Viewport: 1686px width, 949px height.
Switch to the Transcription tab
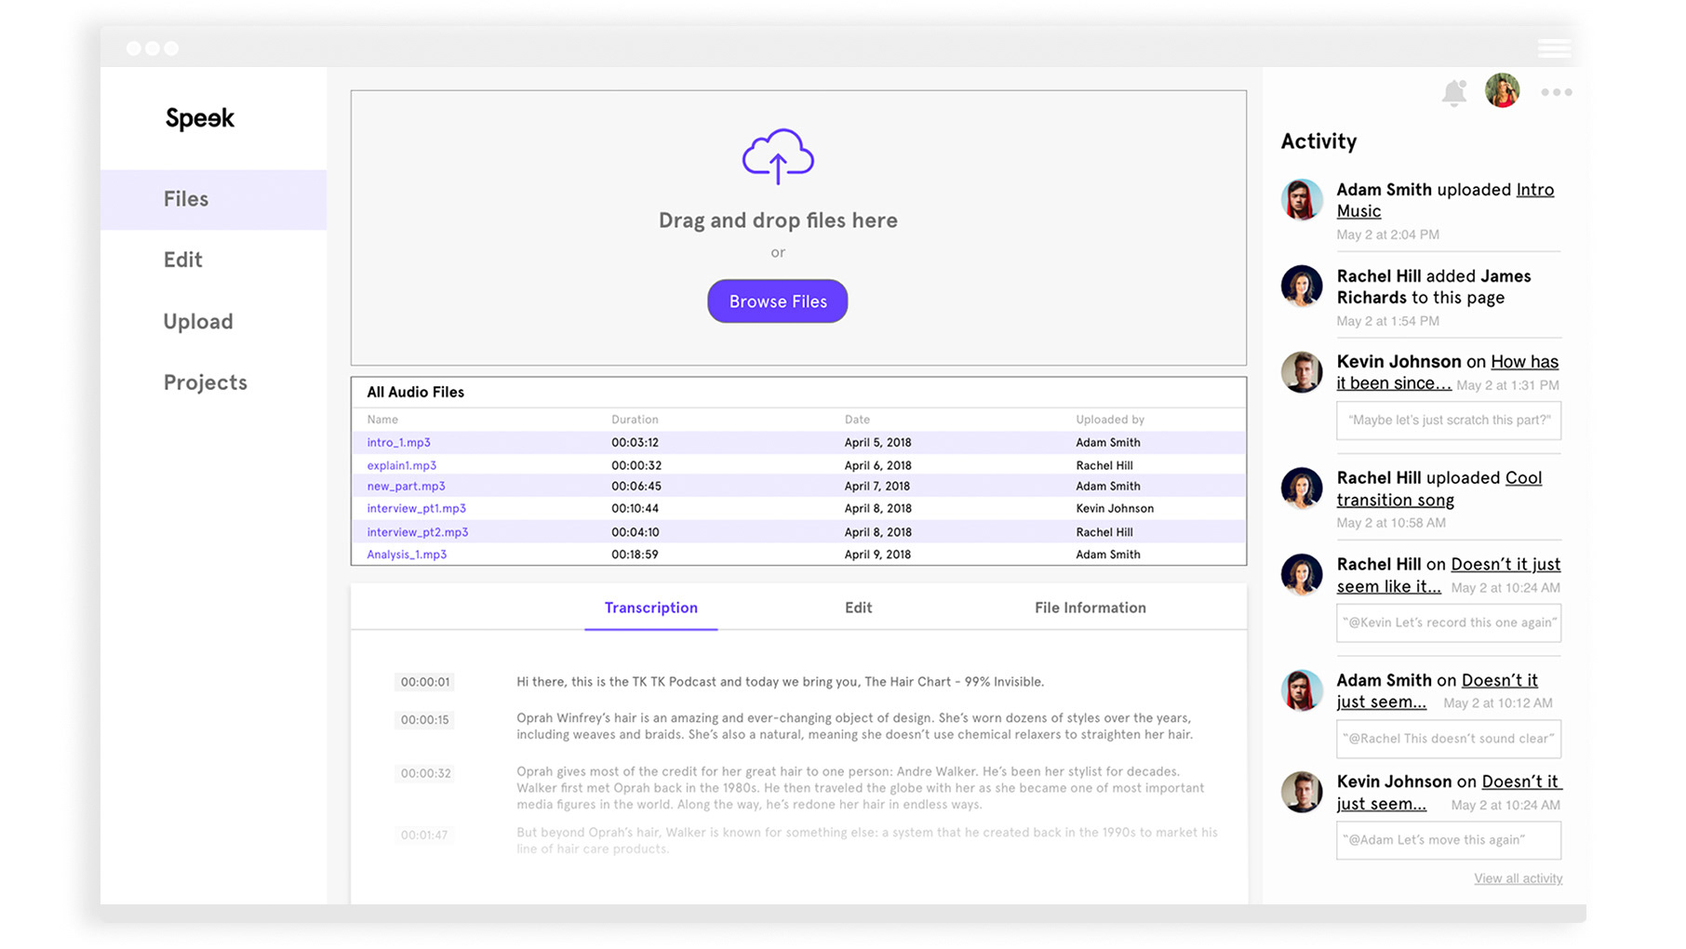(650, 608)
